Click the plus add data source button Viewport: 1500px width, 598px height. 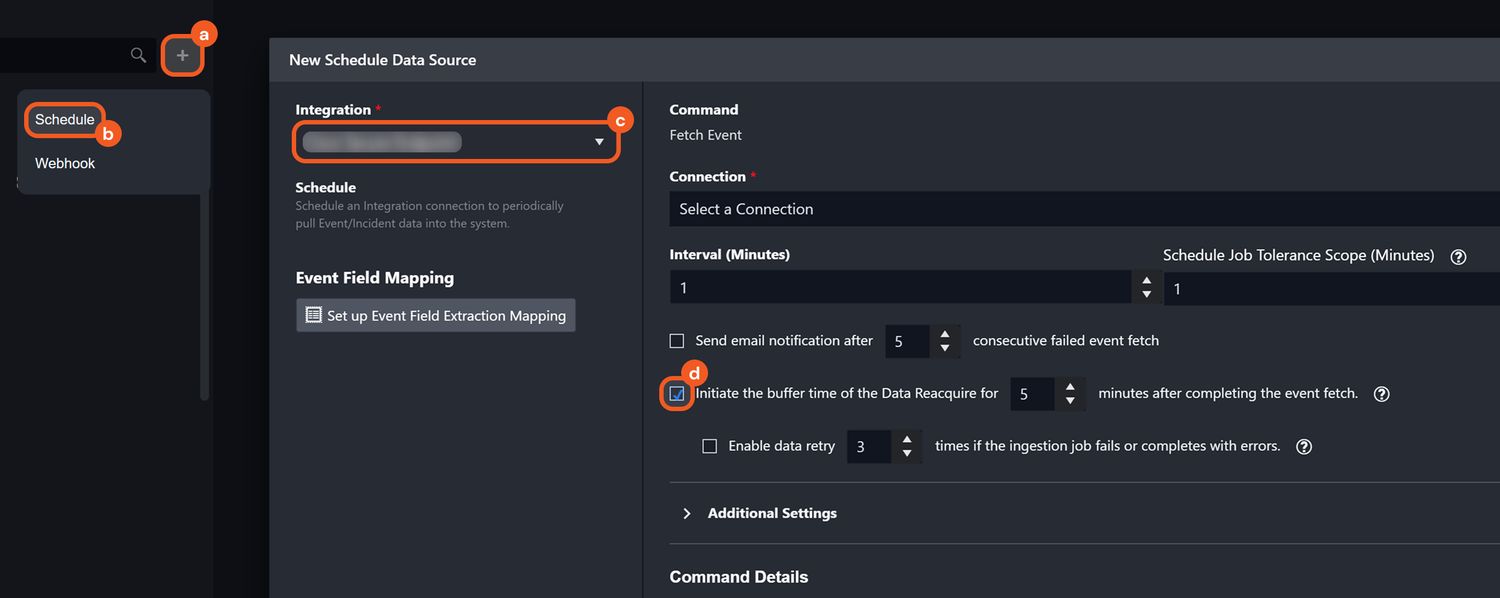point(182,55)
